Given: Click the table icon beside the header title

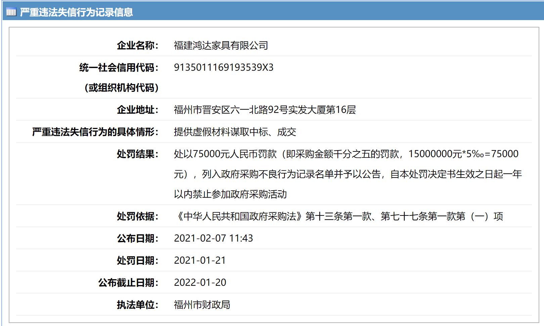Looking at the screenshot, I should [11, 12].
